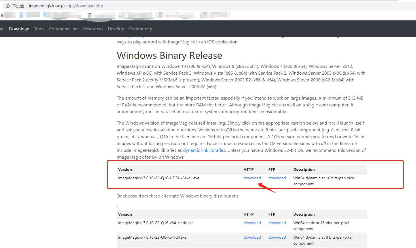Click the HTTP header of first table
416x248 pixels.
(248, 169)
